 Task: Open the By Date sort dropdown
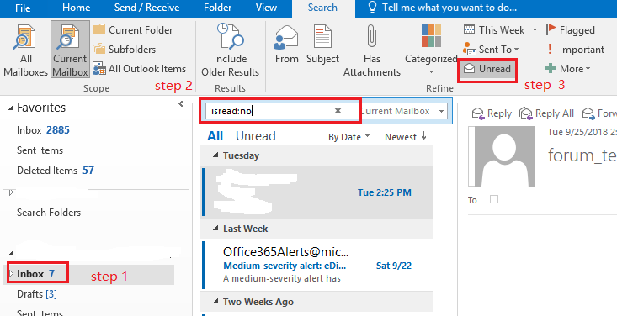click(349, 137)
